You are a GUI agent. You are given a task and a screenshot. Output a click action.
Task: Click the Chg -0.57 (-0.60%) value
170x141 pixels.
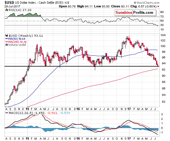[x=143, y=6]
